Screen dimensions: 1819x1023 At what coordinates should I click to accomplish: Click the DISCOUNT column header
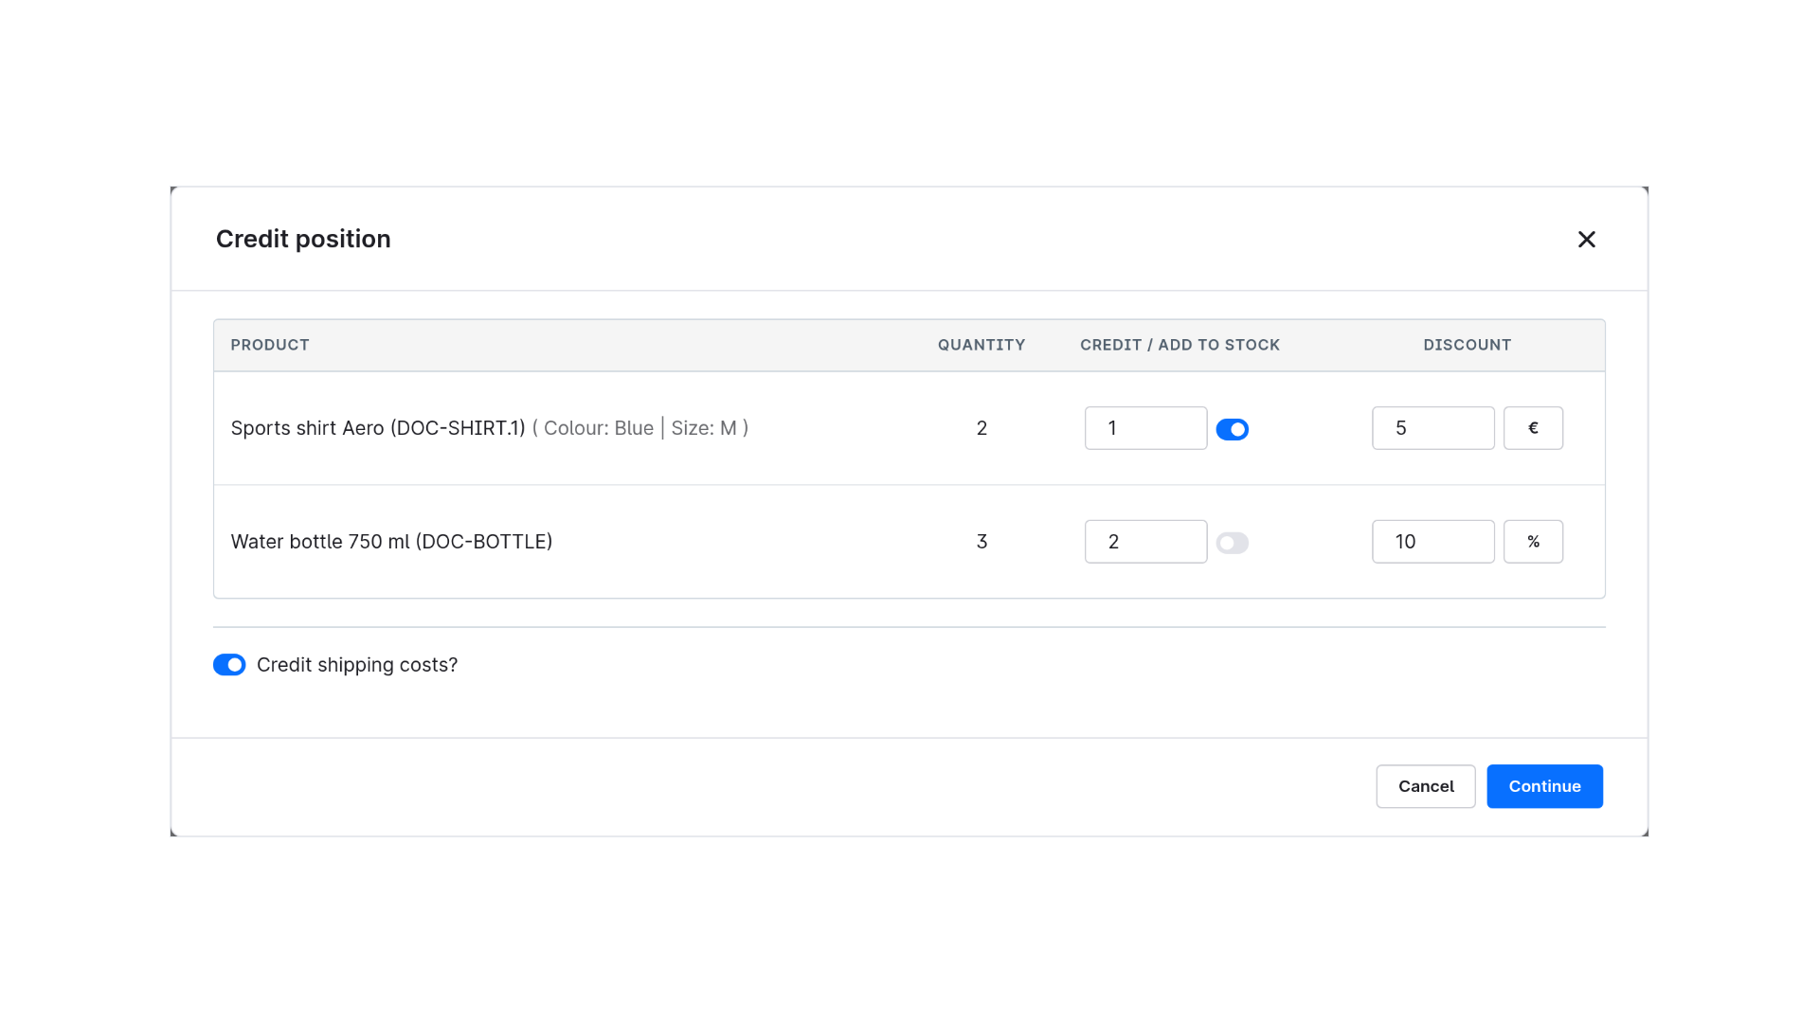tap(1467, 345)
